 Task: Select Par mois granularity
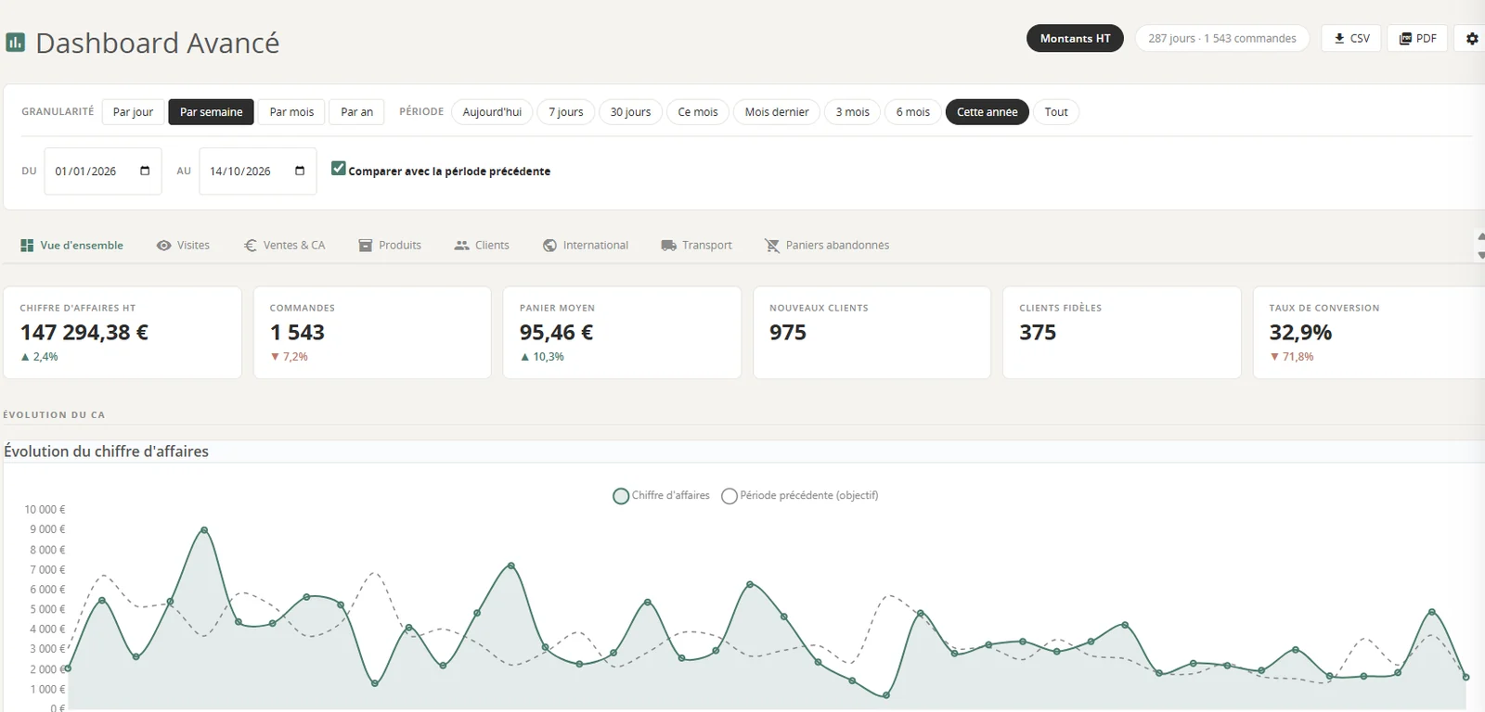291,112
